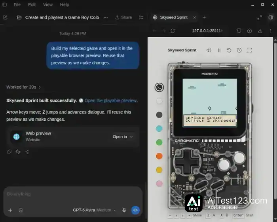Screen dimensions: 277x222
Task: Click the share icon below the response
Action: (27, 152)
